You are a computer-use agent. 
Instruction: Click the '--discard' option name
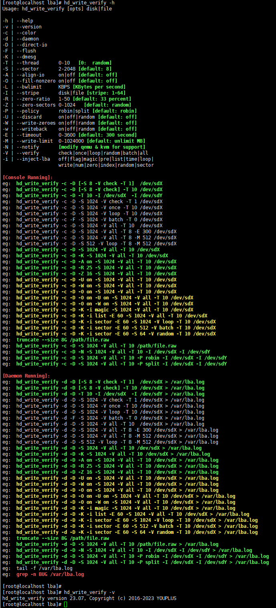[x=29, y=117]
